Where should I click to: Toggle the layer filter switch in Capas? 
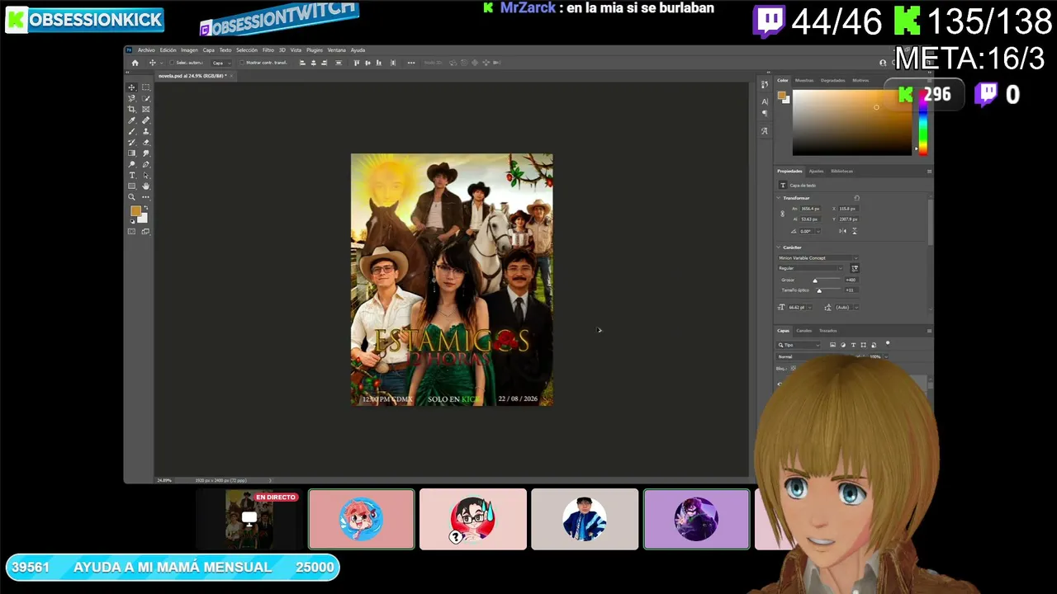click(888, 343)
